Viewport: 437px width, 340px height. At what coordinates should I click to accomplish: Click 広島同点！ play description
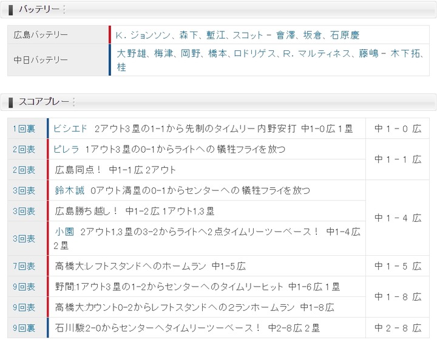pos(115,170)
